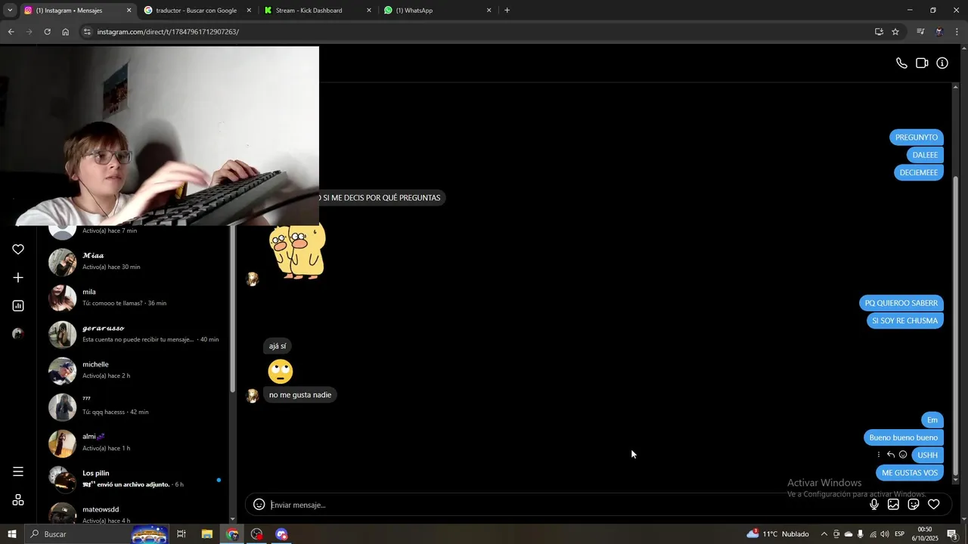Switch to traductor Google search tab
The image size is (968, 544).
point(196,11)
